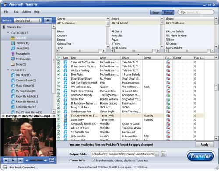The height and width of the screenshot is (171, 219).
Task: Sort by the Title column header
Action: (x=84, y=58)
